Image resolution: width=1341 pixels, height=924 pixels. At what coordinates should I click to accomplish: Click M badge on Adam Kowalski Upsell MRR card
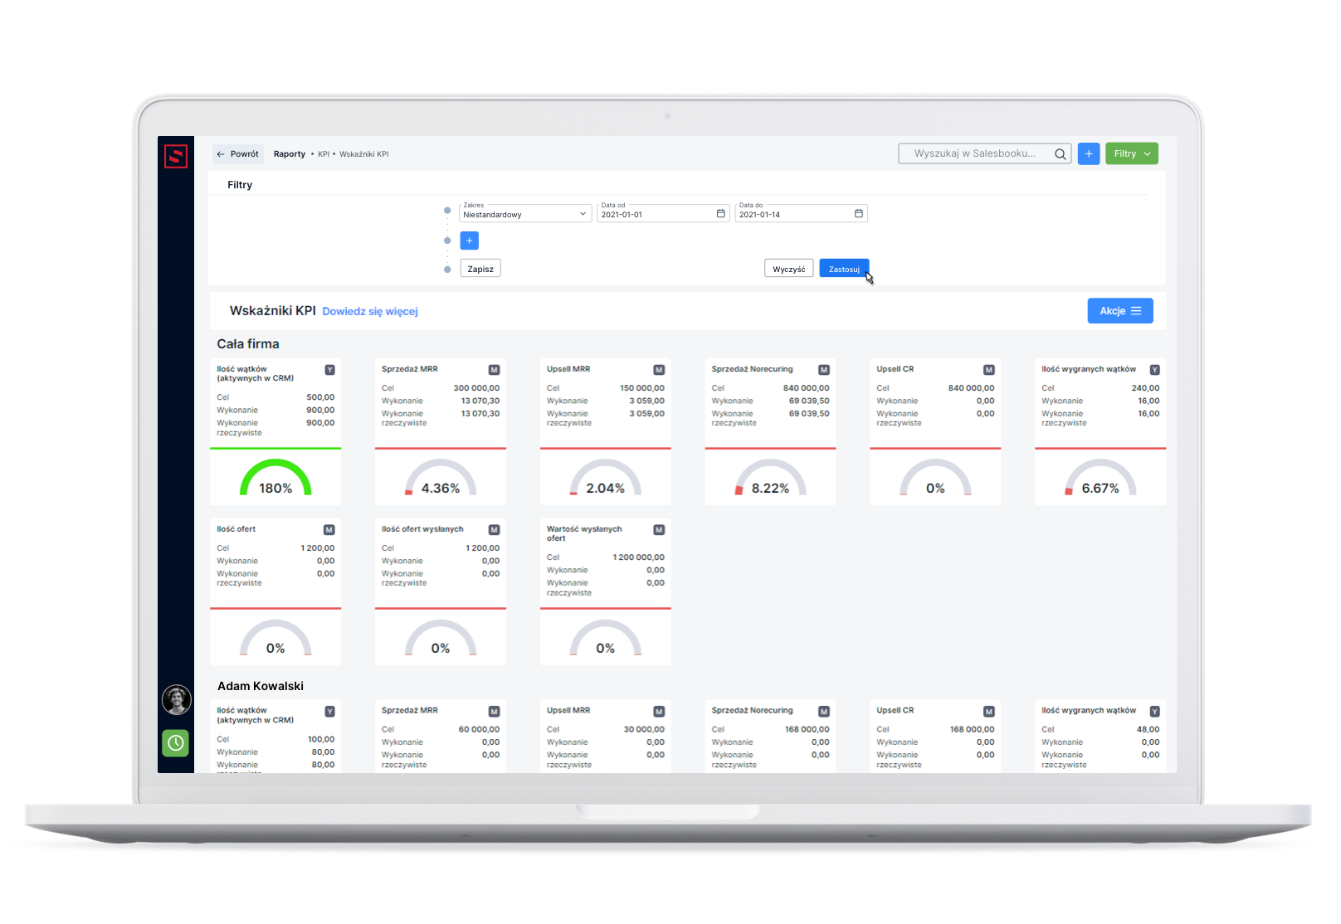(659, 712)
